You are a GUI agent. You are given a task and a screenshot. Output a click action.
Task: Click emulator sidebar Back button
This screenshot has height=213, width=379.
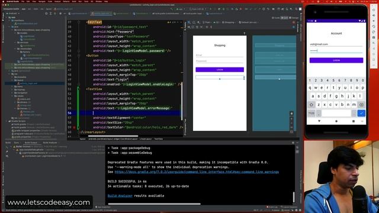pyautogui.click(x=374, y=49)
